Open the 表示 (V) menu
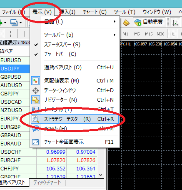This screenshot has width=182, height=190. click(42, 12)
